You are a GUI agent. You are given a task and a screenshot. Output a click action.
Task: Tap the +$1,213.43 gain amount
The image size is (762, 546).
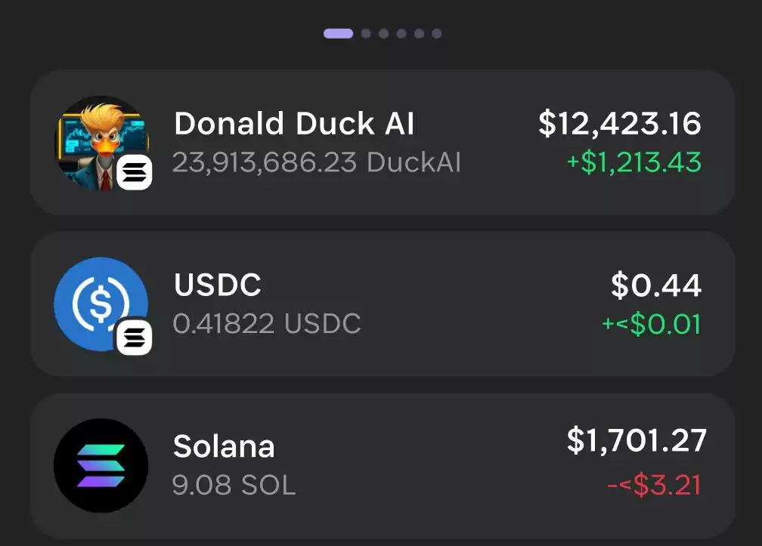tap(634, 162)
